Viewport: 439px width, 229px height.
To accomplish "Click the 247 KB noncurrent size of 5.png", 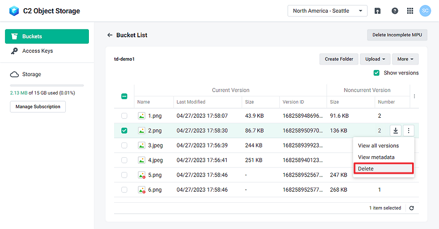I will [339, 175].
